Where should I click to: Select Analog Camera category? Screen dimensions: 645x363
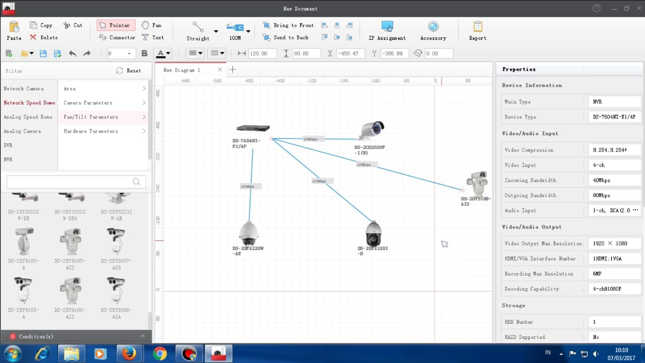(x=22, y=131)
